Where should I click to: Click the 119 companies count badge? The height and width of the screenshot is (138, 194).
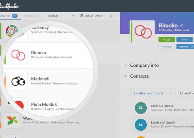(x=15, y=16)
